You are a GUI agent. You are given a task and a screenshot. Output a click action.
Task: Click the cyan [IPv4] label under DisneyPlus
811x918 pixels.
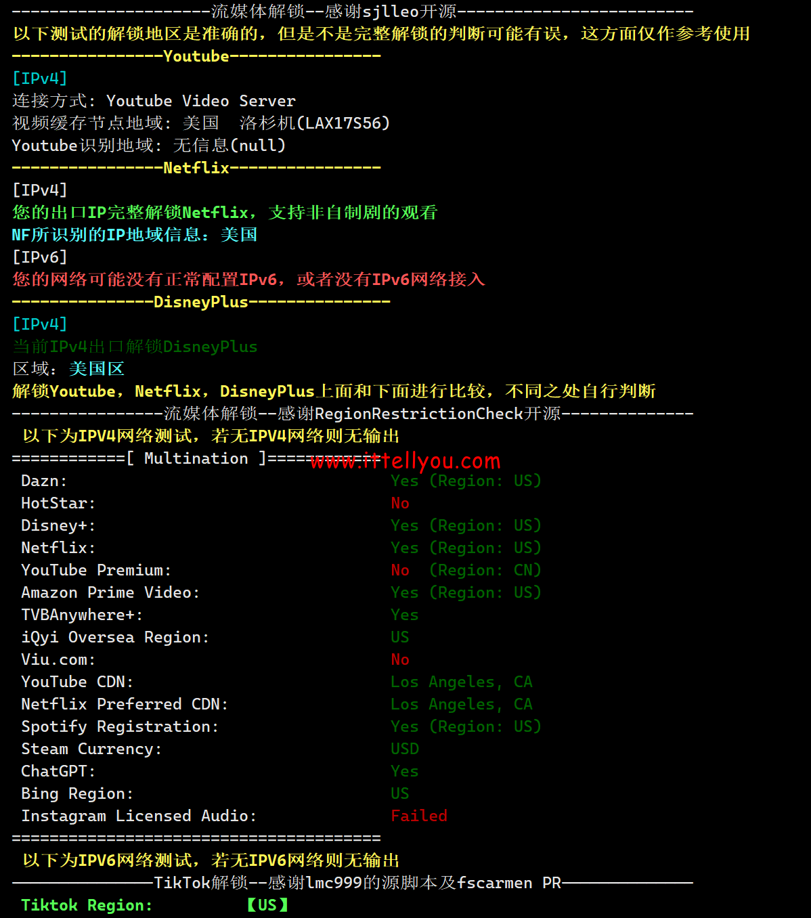pos(40,324)
